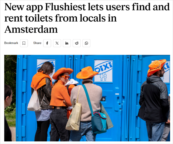
Task: Open the Flushiest article headline
Action: pos(87,18)
